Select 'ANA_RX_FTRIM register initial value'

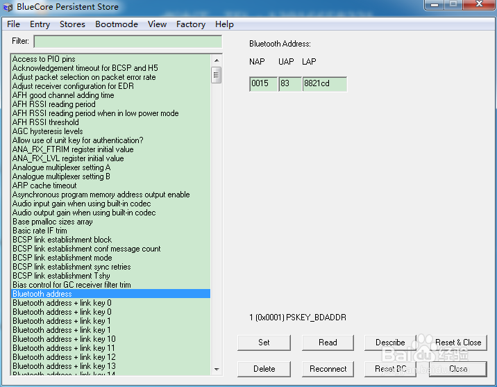[x=111, y=149]
